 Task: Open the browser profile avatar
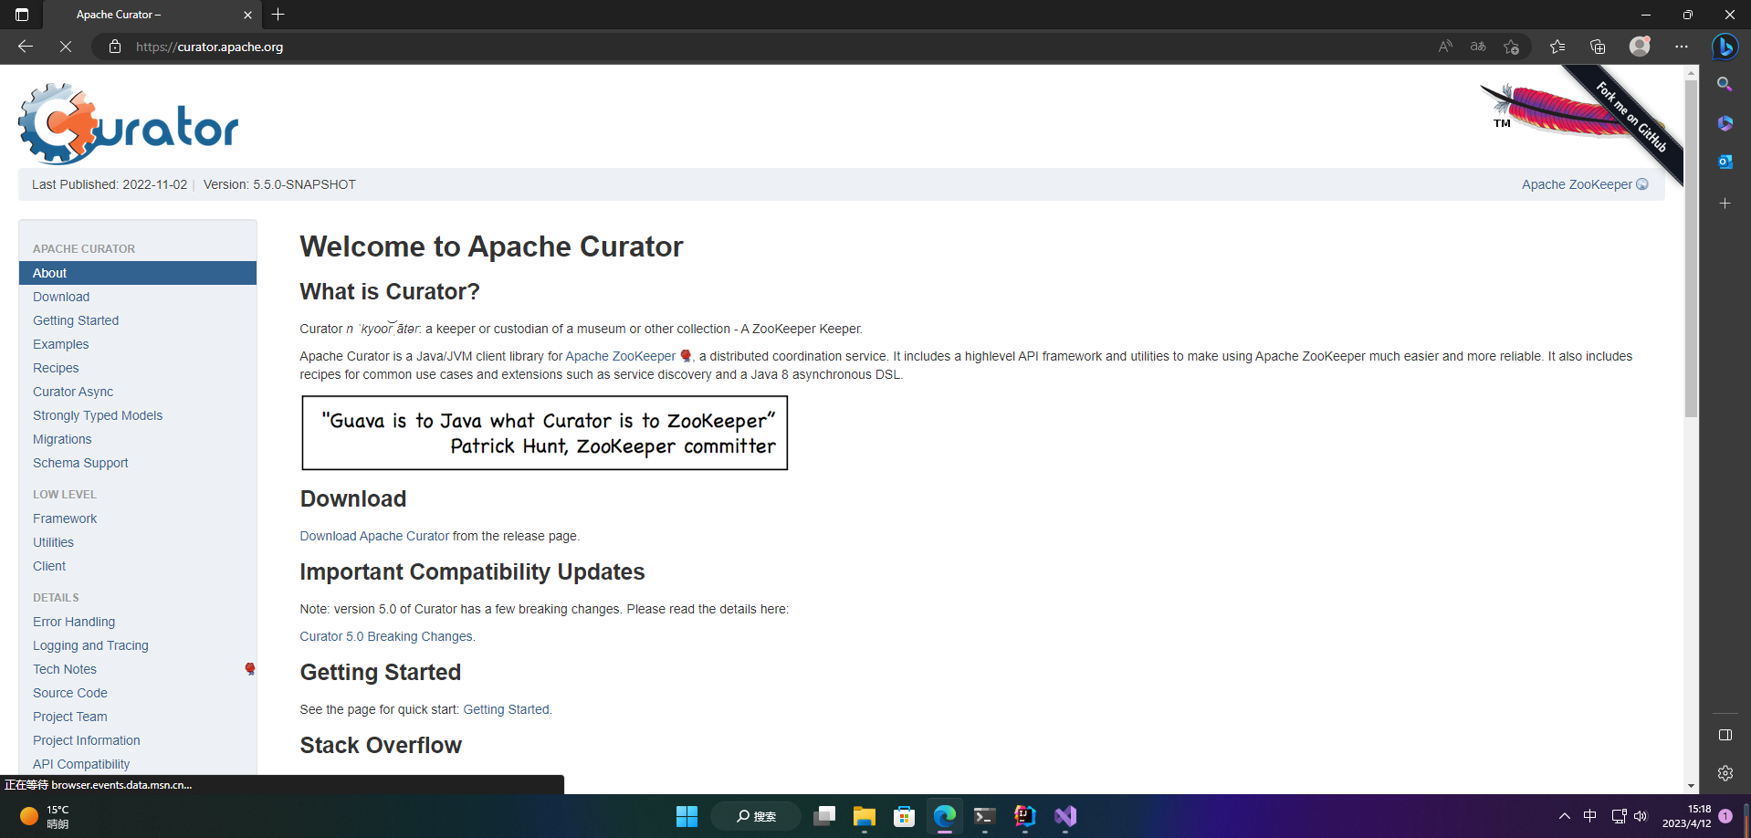1640,47
